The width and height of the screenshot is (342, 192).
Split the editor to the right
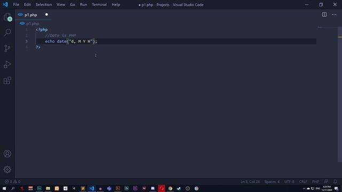coord(324,14)
